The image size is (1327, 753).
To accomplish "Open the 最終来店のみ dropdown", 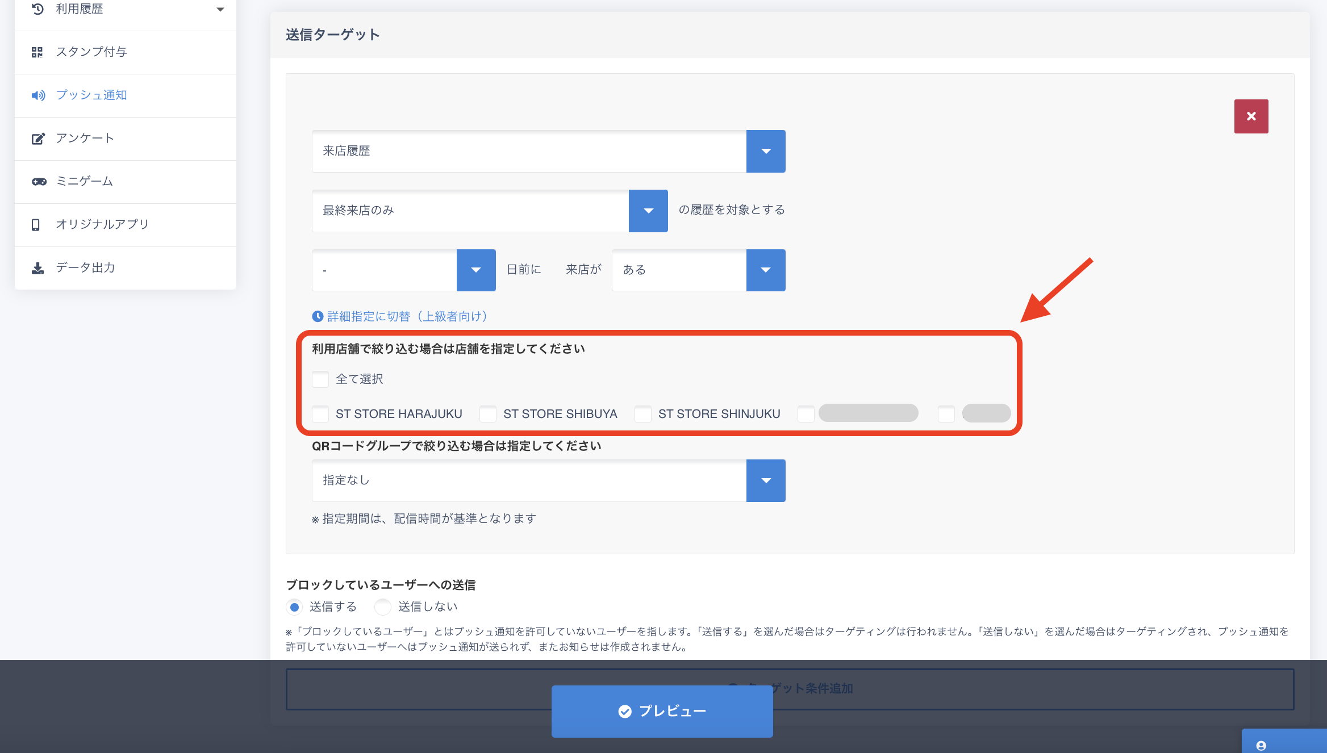I will [648, 211].
